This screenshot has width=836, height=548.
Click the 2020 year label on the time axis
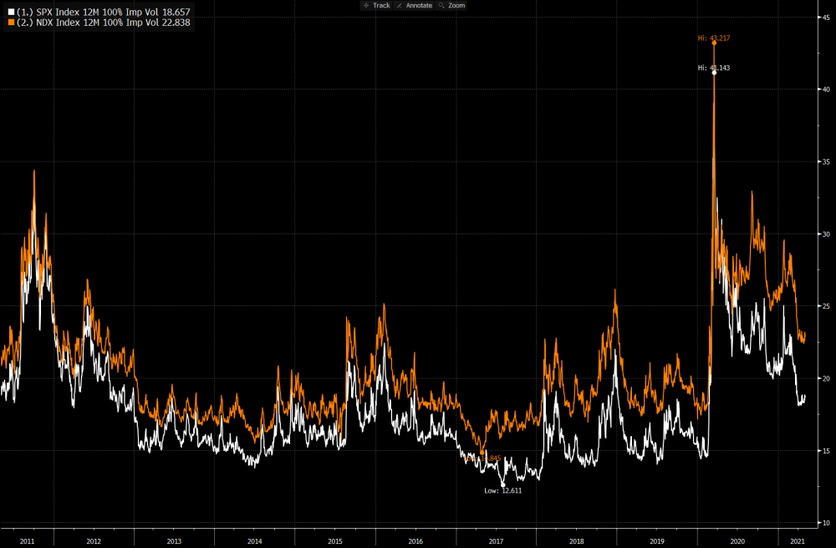click(x=738, y=541)
